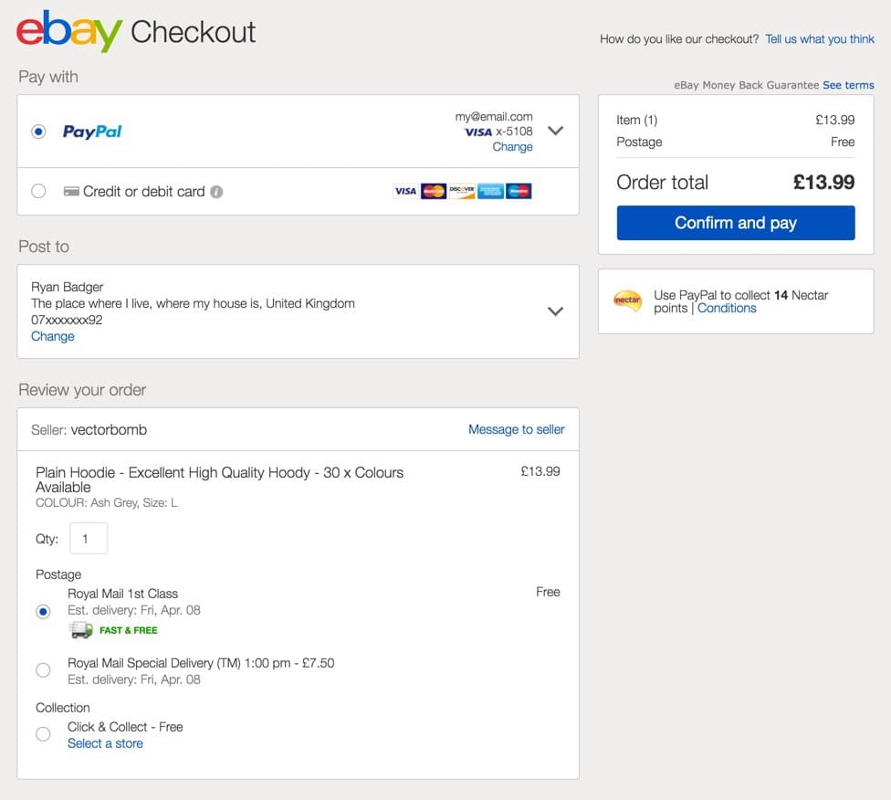The width and height of the screenshot is (891, 800).
Task: Open Message to seller link
Action: [517, 430]
